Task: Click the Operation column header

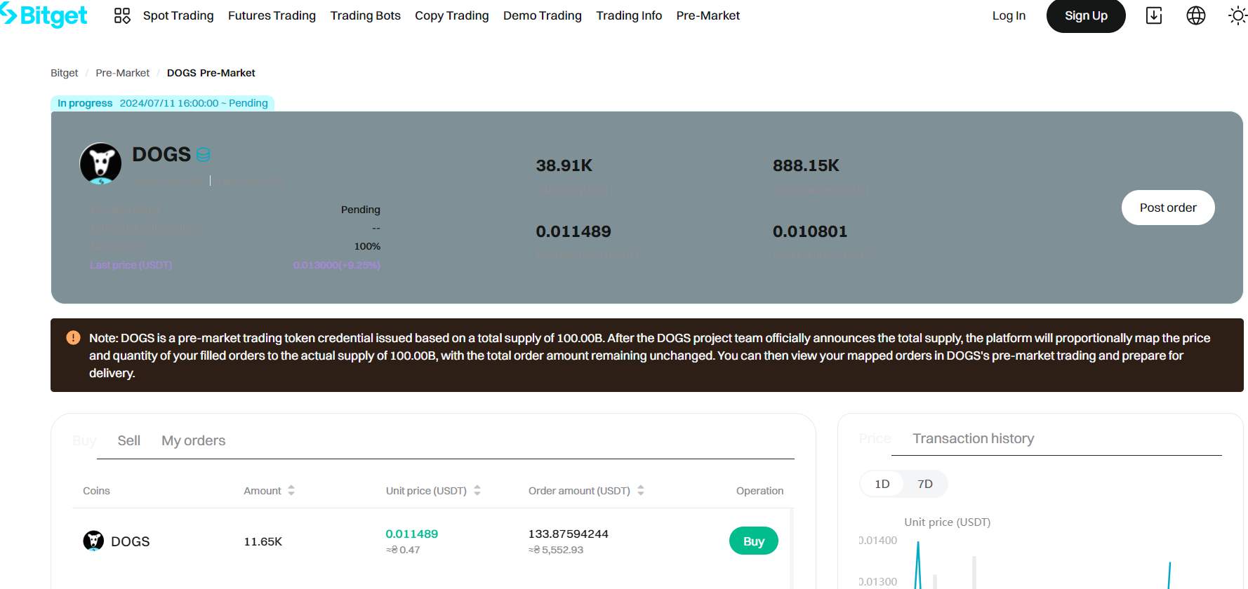Action: (759, 491)
